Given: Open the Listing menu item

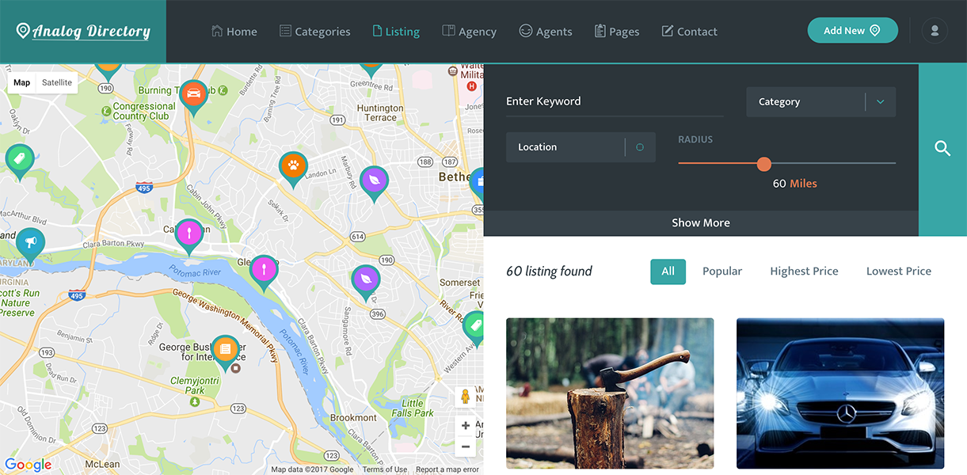Looking at the screenshot, I should (x=396, y=32).
